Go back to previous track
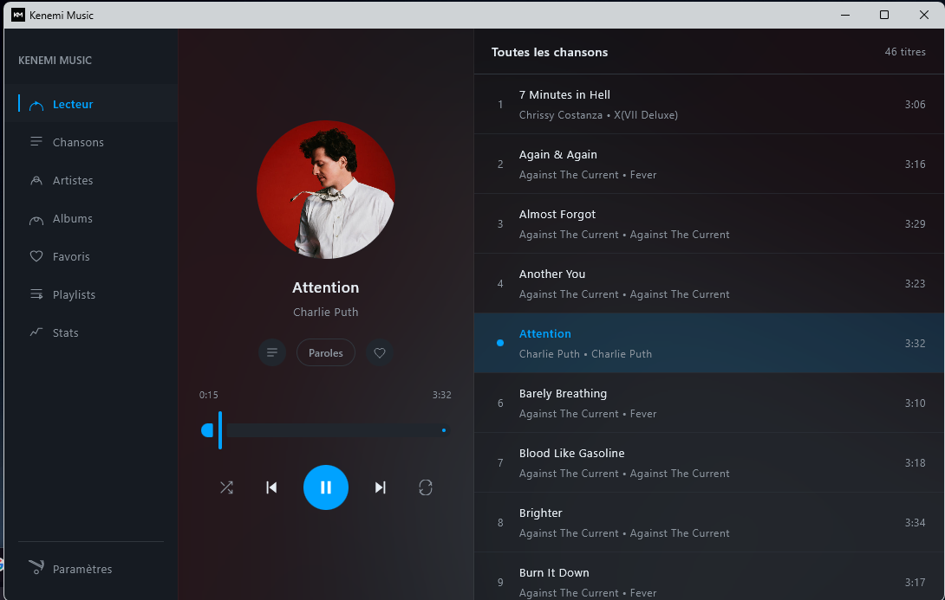The height and width of the screenshot is (600, 945). (271, 487)
